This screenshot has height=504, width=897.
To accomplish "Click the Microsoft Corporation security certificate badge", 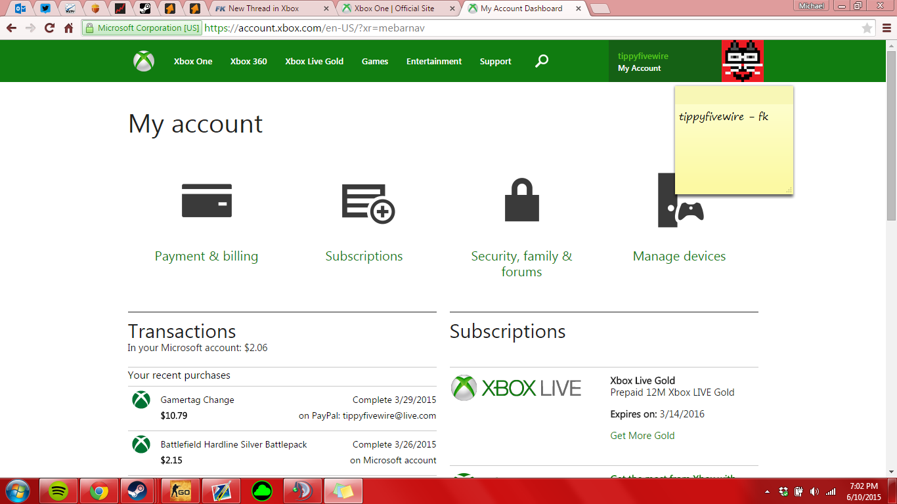I will coord(142,28).
